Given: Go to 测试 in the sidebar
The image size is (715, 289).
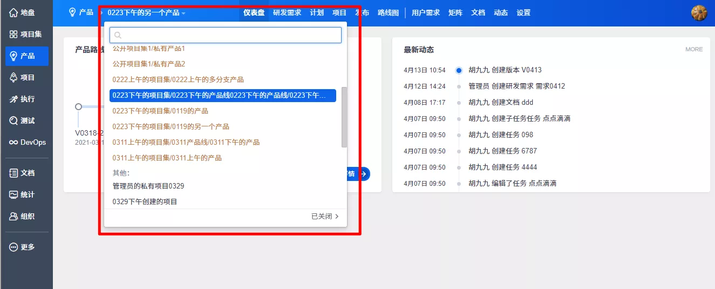Looking at the screenshot, I should [x=14, y=121].
